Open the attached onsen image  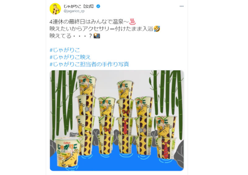(117, 120)
